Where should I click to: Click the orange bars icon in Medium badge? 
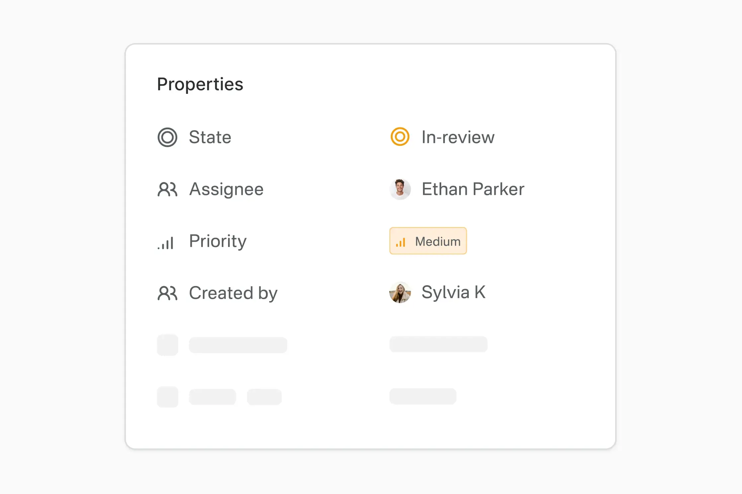point(400,242)
